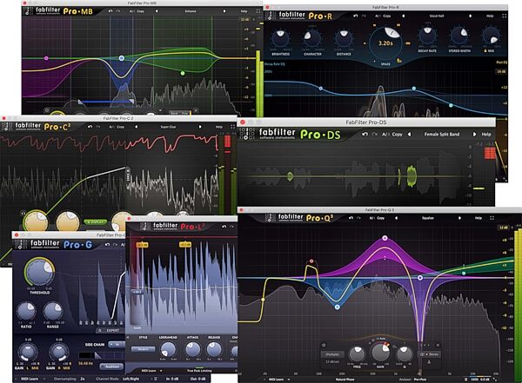
Task: Open Help menu in Pro-MB
Action: point(244,11)
